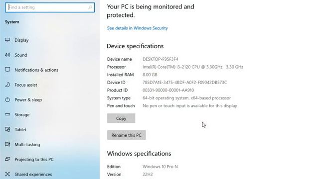Click the Notifications & actions speech-bubble icon
The image size is (319, 179).
click(7, 70)
